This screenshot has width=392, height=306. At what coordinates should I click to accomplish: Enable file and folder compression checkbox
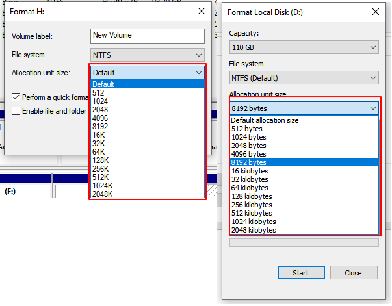click(16, 111)
